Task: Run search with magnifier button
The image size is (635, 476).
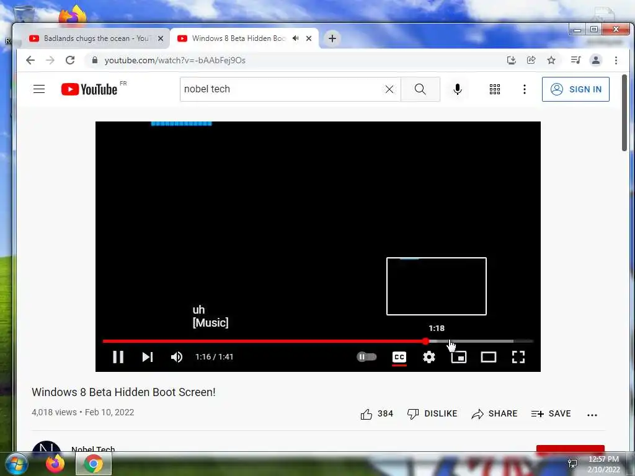Action: pyautogui.click(x=420, y=89)
